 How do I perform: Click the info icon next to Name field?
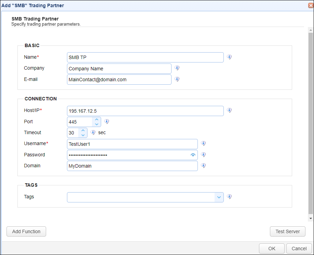229,57
